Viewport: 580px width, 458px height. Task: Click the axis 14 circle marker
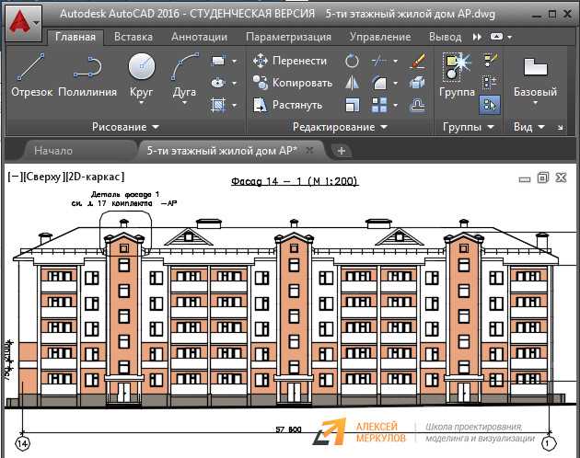tap(23, 443)
